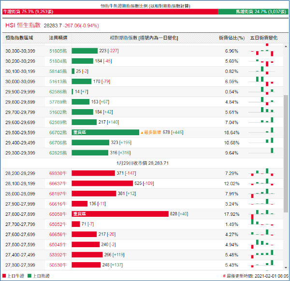290x281 pixels.
Task: Open bull certificate link 68197牛
Action: tap(58, 194)
